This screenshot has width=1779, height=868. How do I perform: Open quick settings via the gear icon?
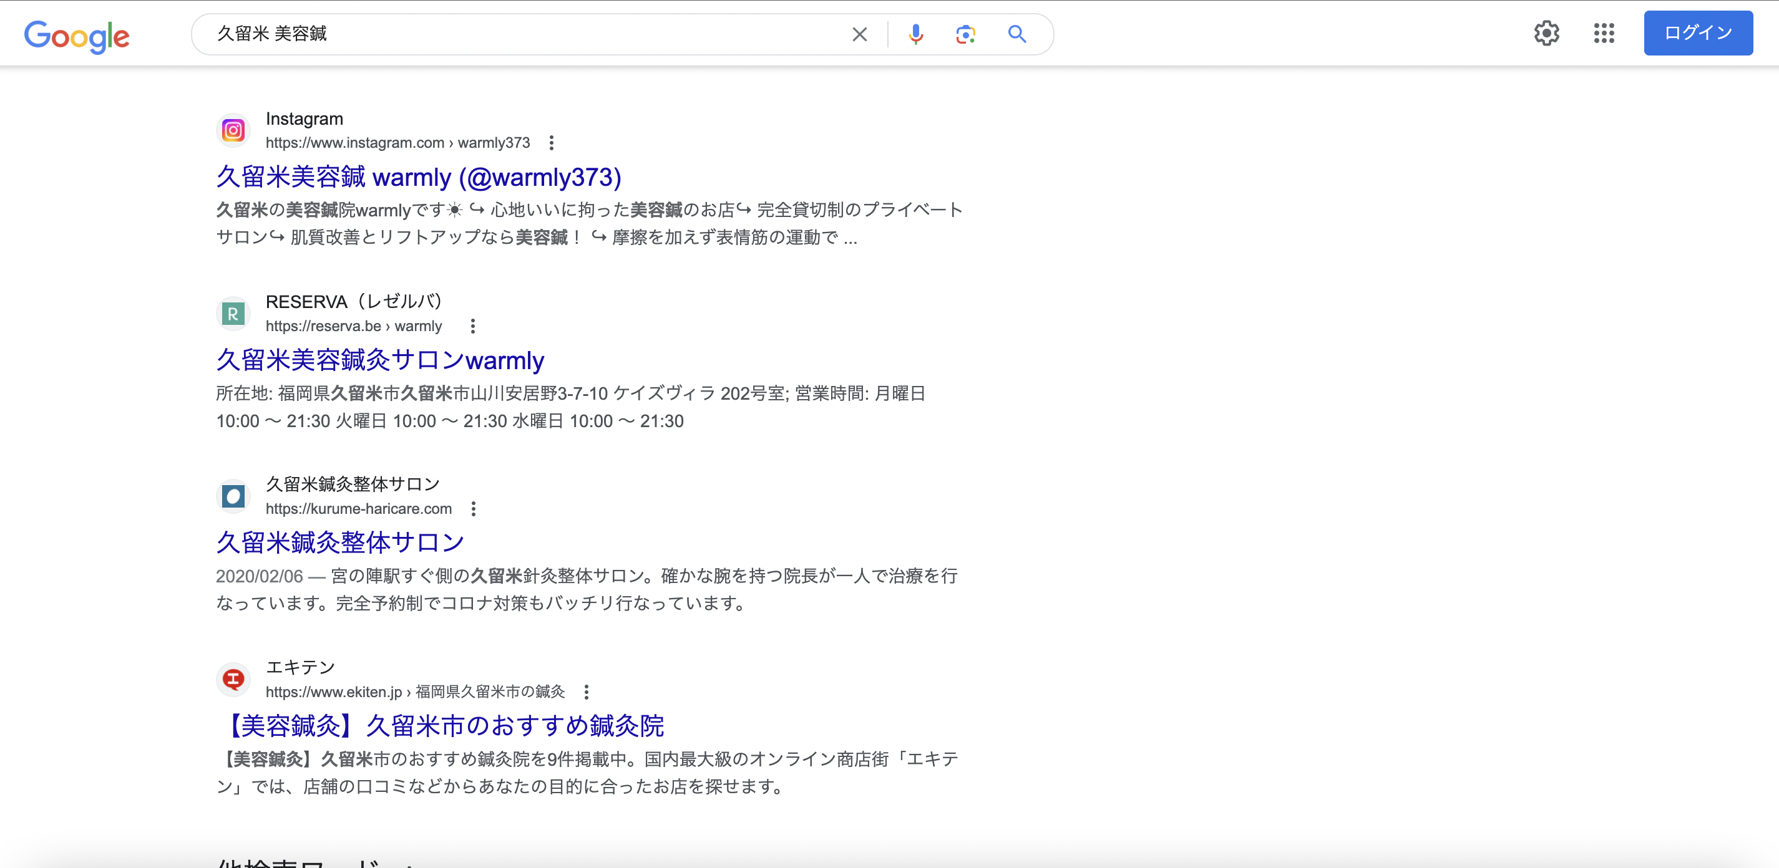pyautogui.click(x=1546, y=33)
